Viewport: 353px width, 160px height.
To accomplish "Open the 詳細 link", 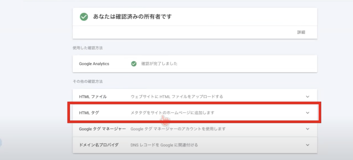I will pyautogui.click(x=301, y=32).
